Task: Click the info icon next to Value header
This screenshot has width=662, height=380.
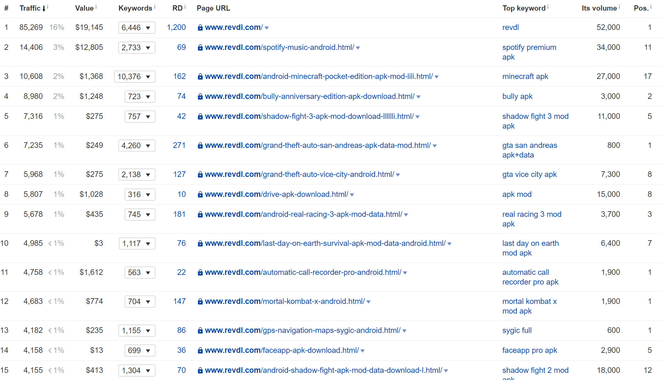Action: 96,7
